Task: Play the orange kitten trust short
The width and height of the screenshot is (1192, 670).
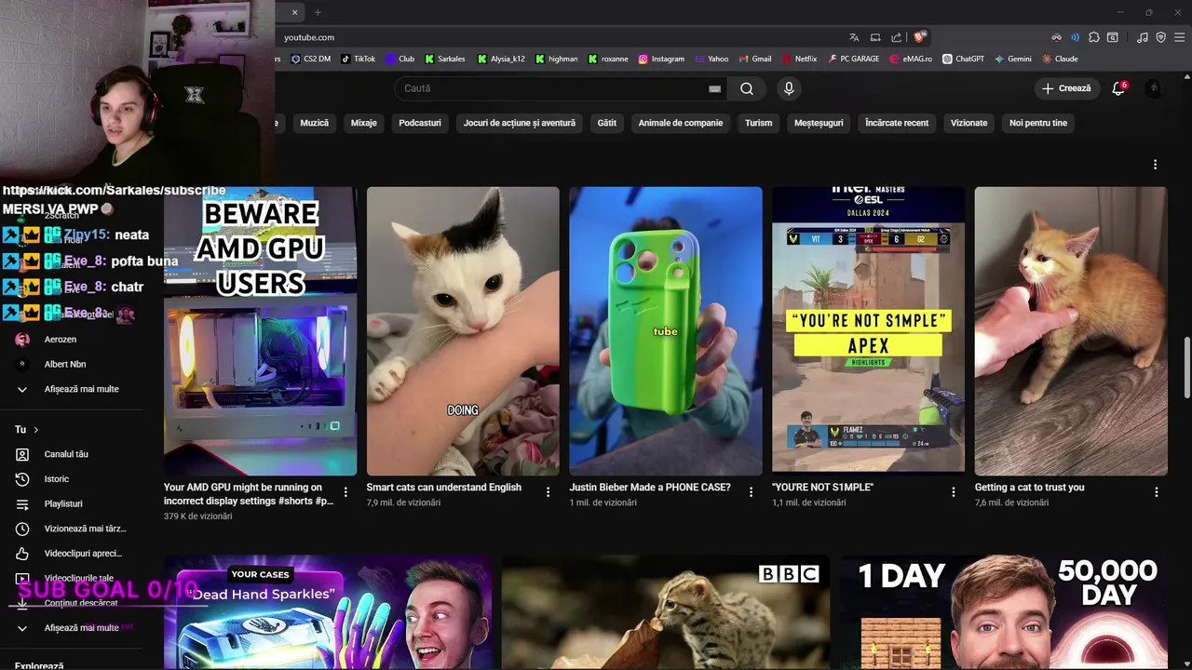Action: pos(1071,331)
